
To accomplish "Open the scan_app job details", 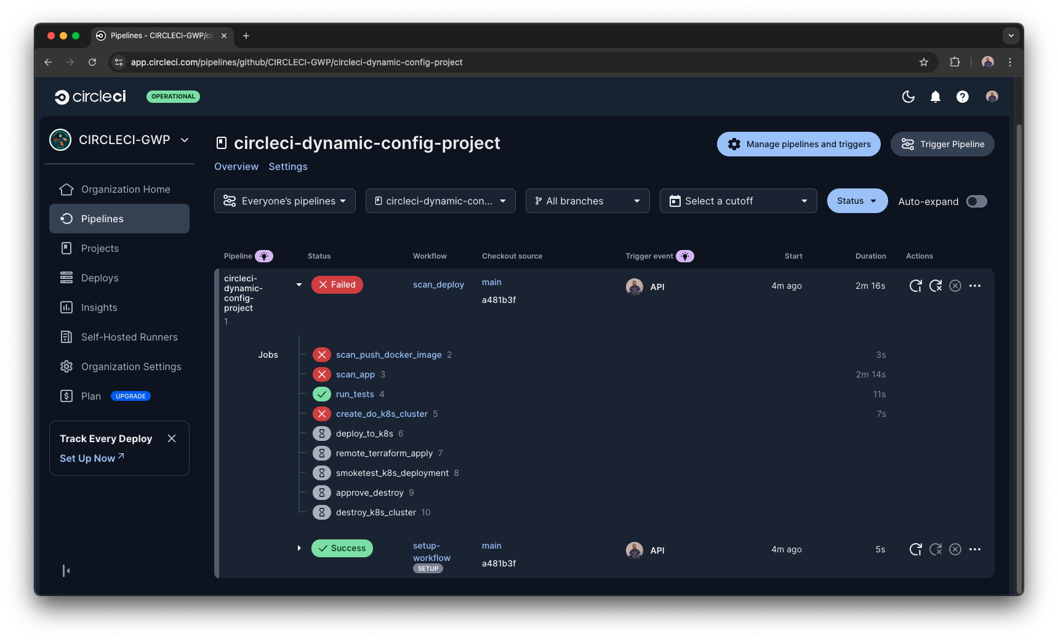I will pyautogui.click(x=355, y=374).
